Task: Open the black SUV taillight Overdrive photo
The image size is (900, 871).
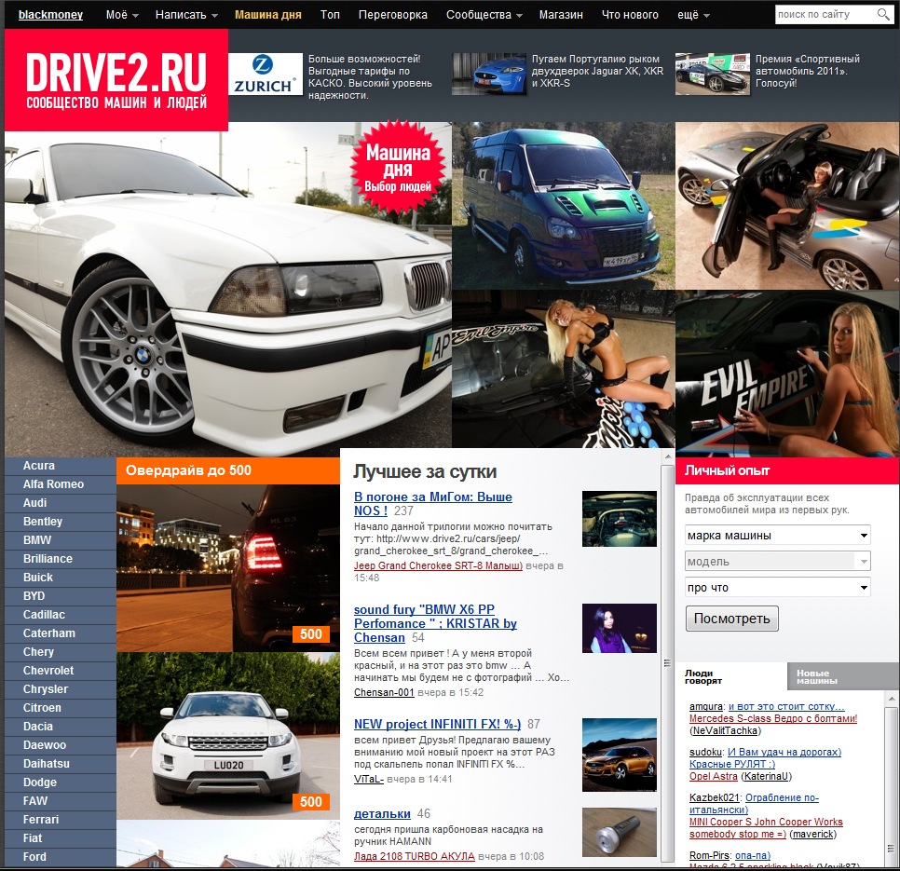Action: point(228,568)
